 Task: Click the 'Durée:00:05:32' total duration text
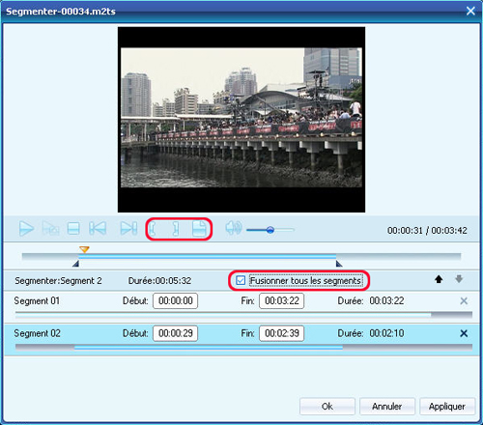(x=159, y=281)
